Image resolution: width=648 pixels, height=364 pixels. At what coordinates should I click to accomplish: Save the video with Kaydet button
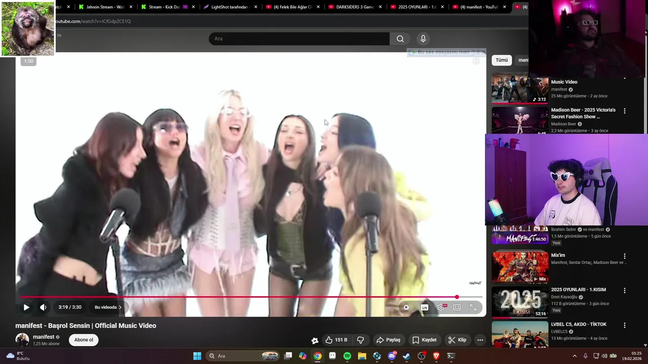point(424,340)
